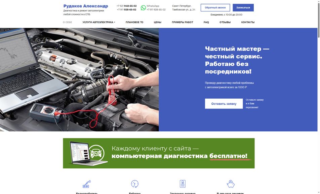Click the soldering iron feature icon
The width and height of the screenshot is (320, 194).
pyautogui.click(x=87, y=184)
